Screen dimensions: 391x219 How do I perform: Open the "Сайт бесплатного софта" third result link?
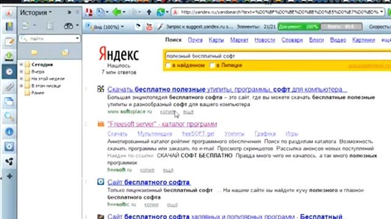(149, 182)
